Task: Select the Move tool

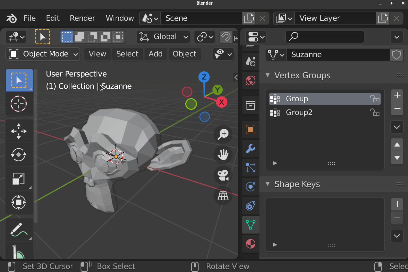Action: 19,131
